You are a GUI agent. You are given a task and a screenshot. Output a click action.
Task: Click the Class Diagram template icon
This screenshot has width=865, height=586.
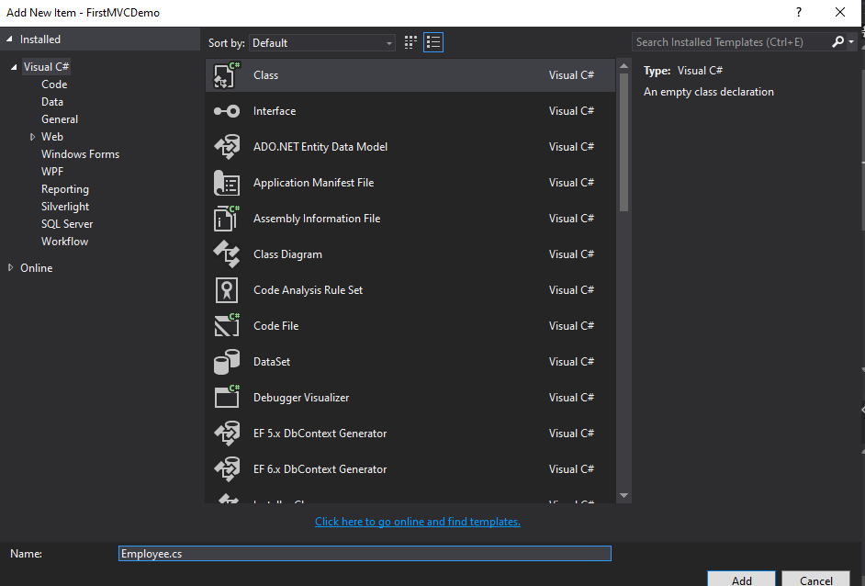(227, 254)
